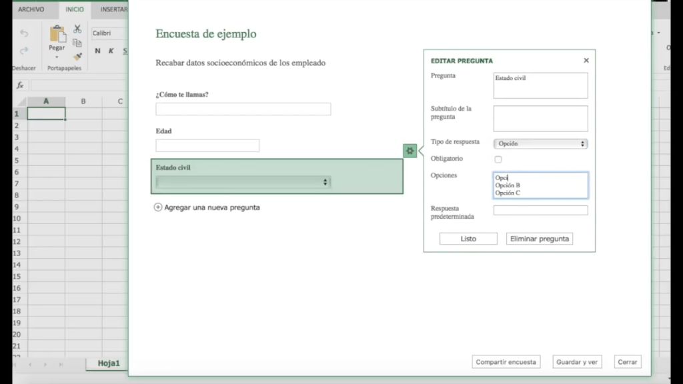Expand the Pegar options arrow

(x=57, y=57)
